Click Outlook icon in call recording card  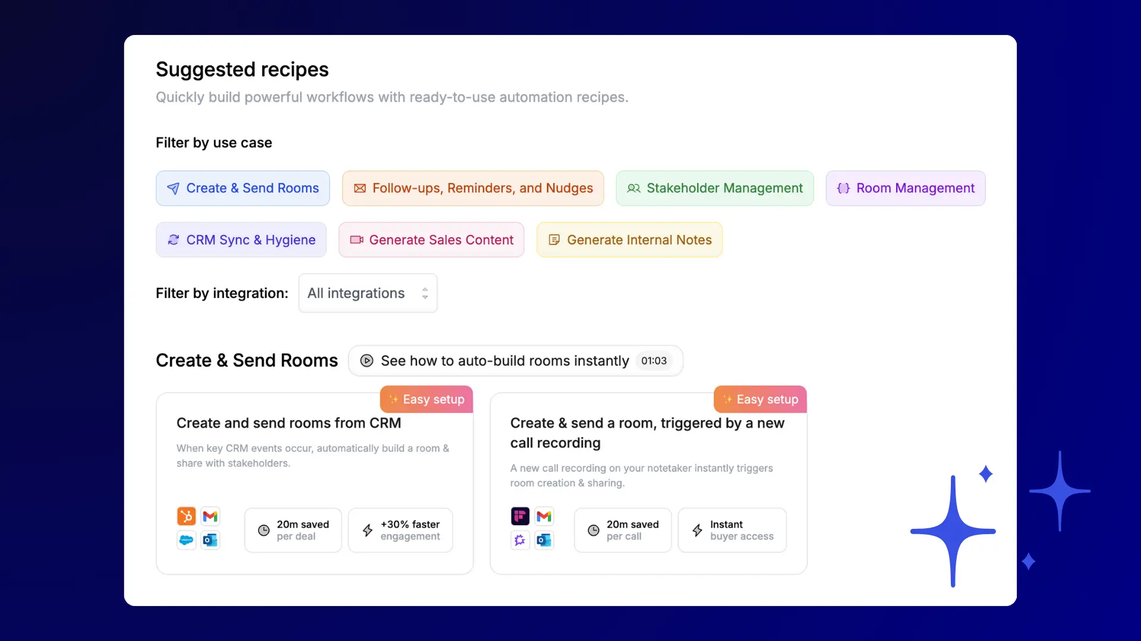[544, 540]
